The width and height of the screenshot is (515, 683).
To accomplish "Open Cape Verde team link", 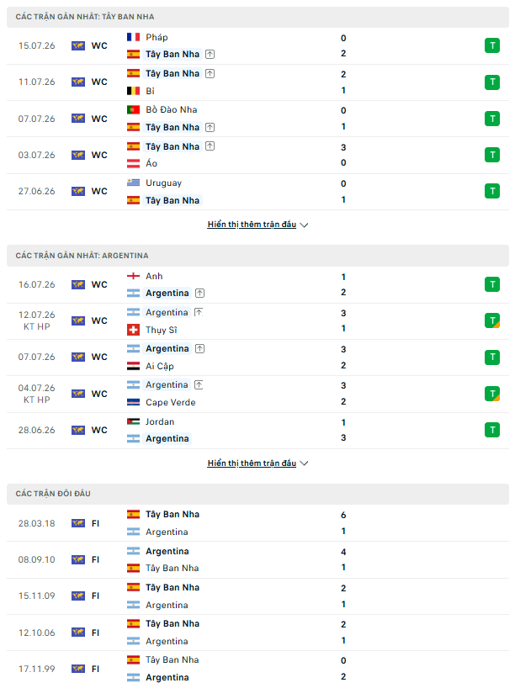I will click(x=170, y=402).
